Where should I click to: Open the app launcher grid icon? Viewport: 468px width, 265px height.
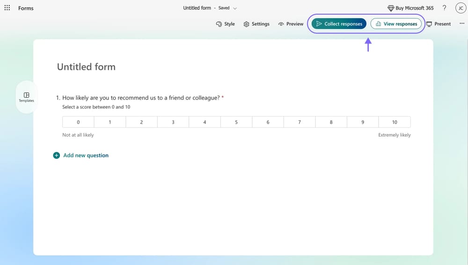tap(7, 8)
